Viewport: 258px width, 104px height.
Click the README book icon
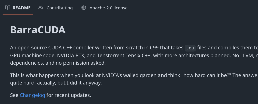point(8,8)
